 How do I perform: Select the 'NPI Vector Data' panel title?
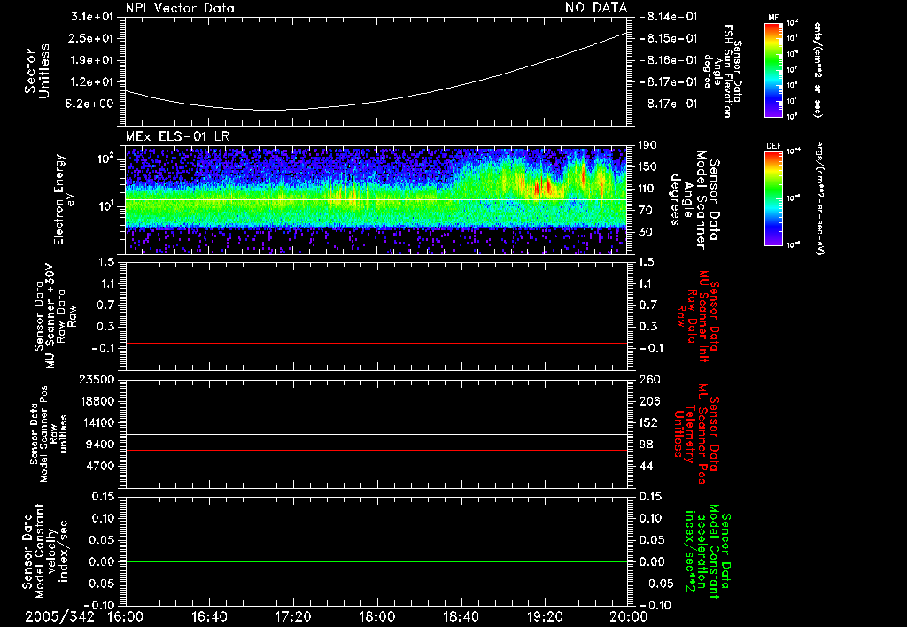180,8
